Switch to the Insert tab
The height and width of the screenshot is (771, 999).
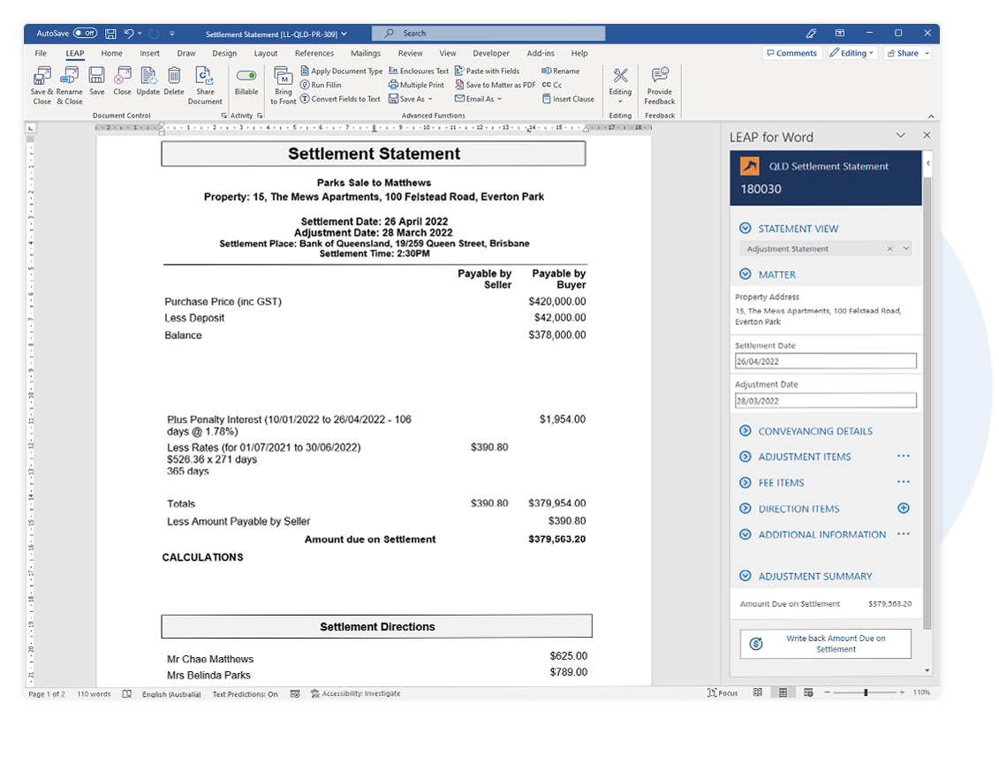150,53
